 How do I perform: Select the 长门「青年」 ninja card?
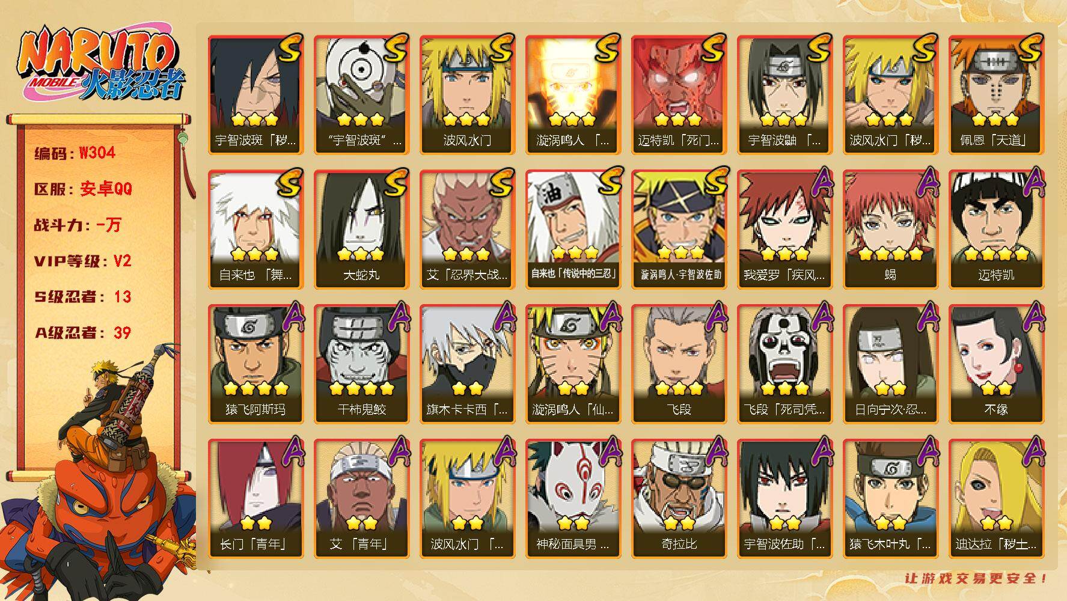(x=255, y=498)
